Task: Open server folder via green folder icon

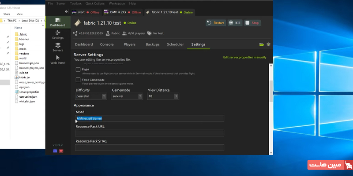Action: [x=262, y=44]
